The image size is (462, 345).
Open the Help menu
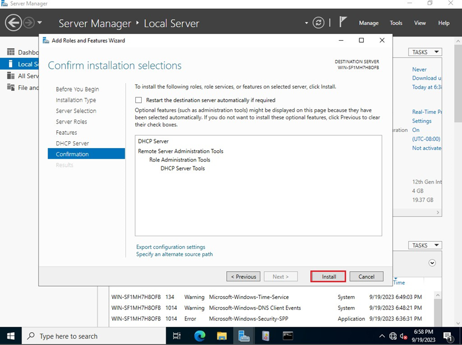pyautogui.click(x=444, y=23)
